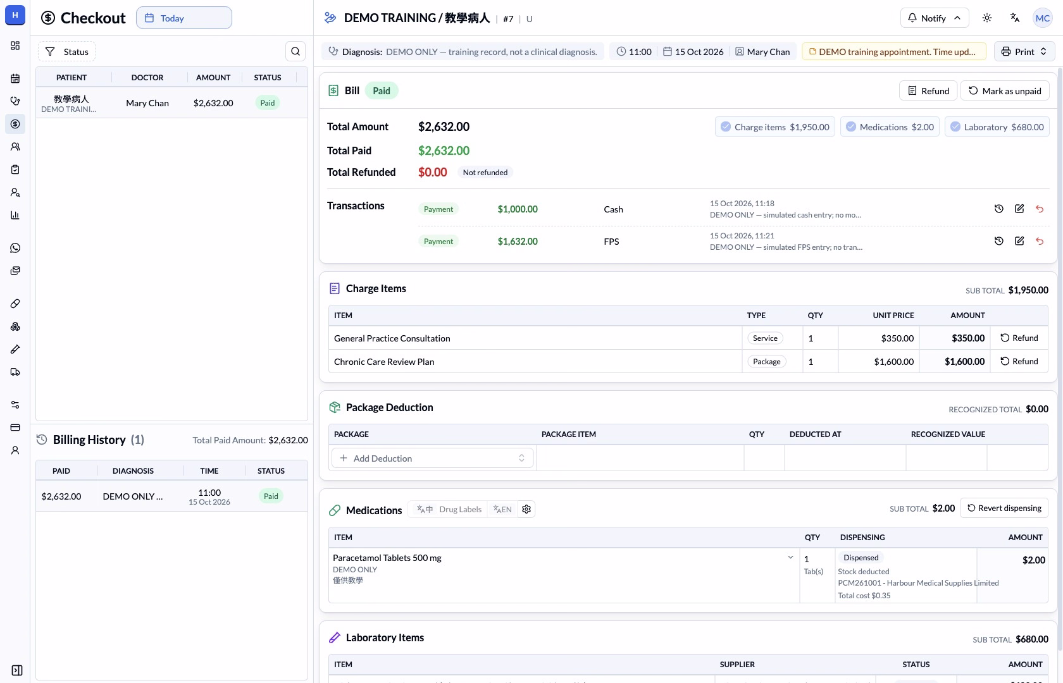
Task: Reverse the Cash payment with red arrow
Action: pos(1040,209)
